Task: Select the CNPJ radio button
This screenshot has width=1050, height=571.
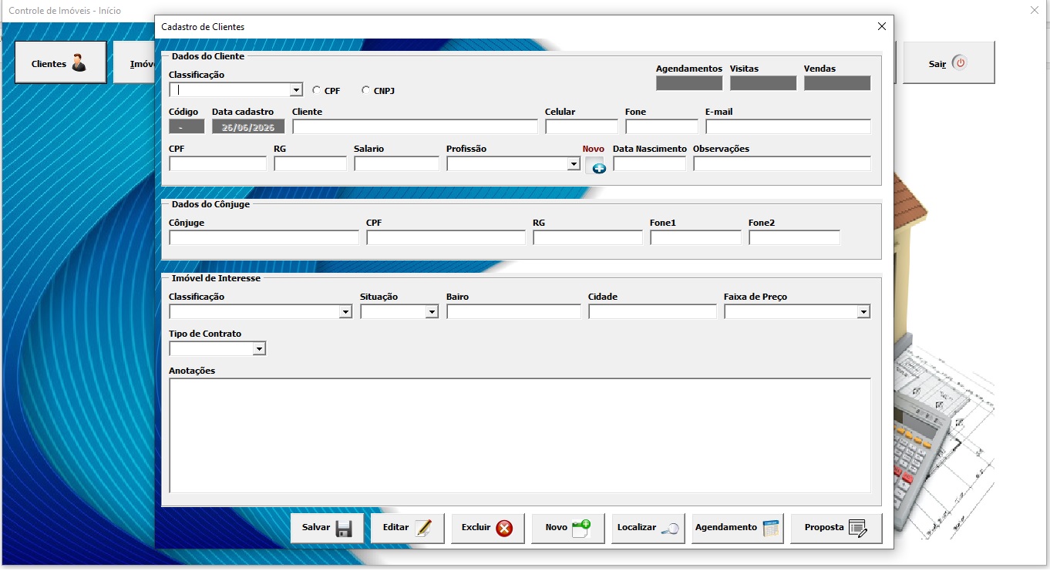Action: pyautogui.click(x=366, y=90)
